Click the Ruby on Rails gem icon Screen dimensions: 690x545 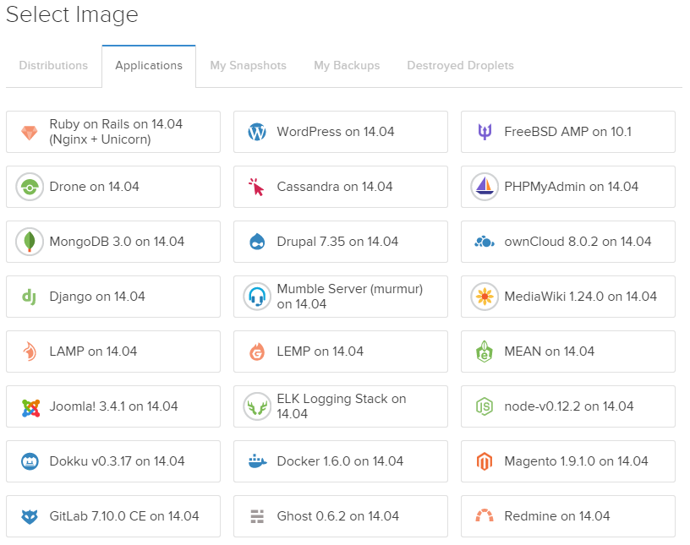[x=30, y=132]
